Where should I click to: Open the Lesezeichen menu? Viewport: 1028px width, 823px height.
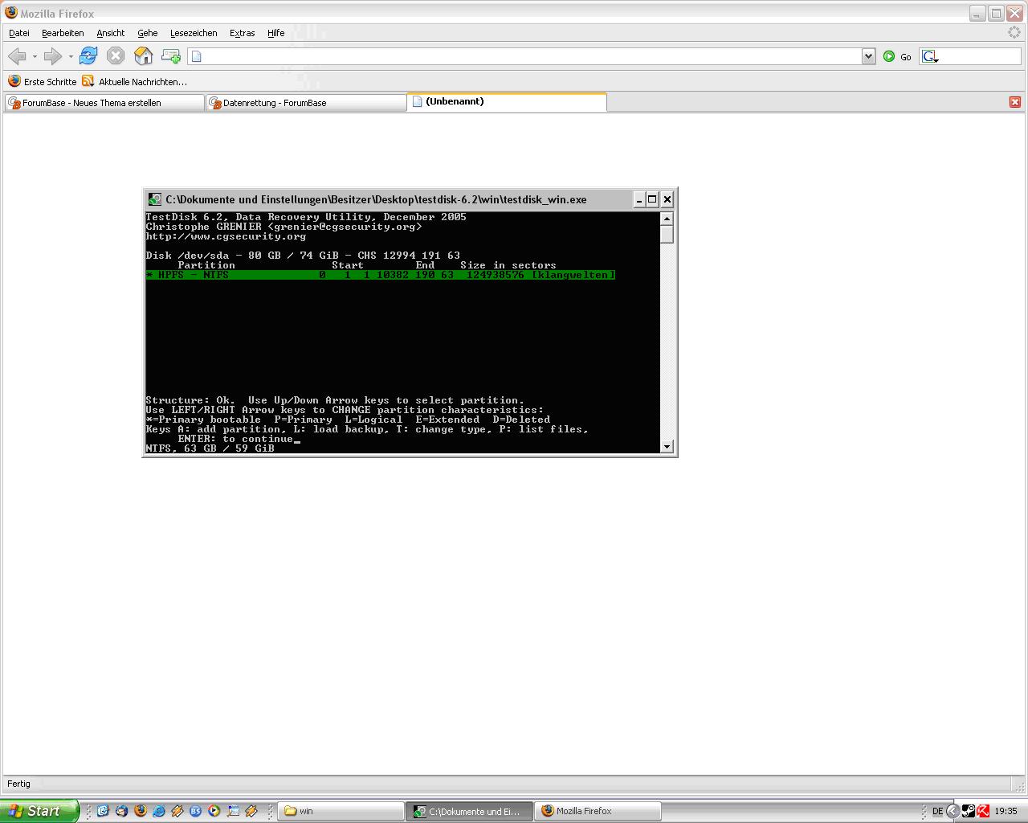[x=194, y=33]
